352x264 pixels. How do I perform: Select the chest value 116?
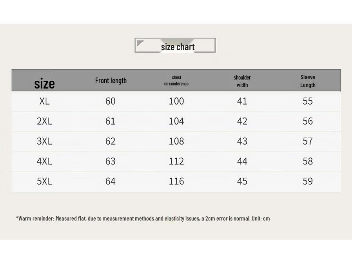[x=176, y=181]
